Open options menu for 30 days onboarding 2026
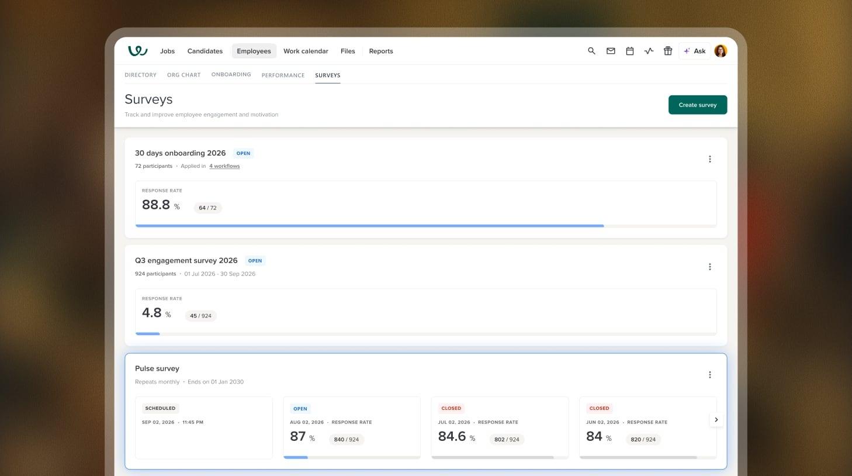The width and height of the screenshot is (852, 476). tap(710, 159)
